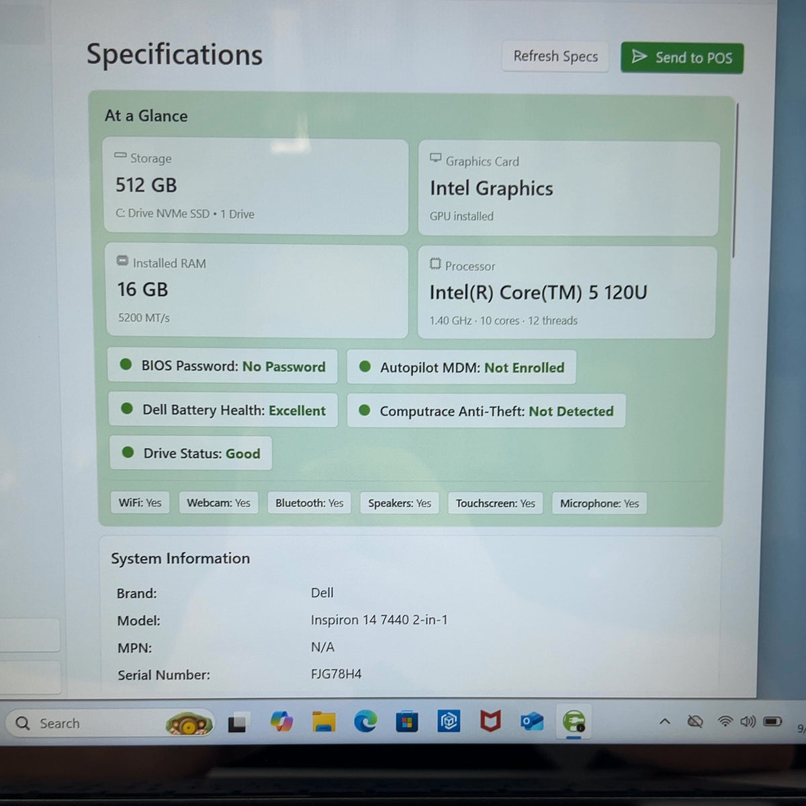The image size is (806, 806).
Task: Click the model value Inspiron 14 7440 2-in-1
Action: (x=379, y=620)
